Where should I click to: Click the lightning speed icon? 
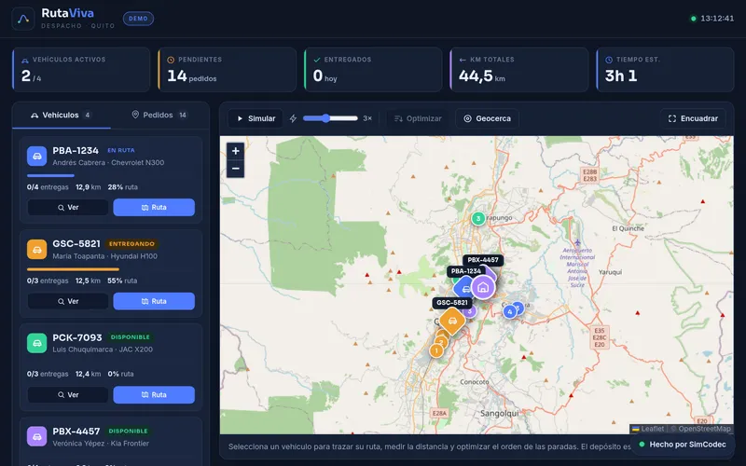point(293,118)
